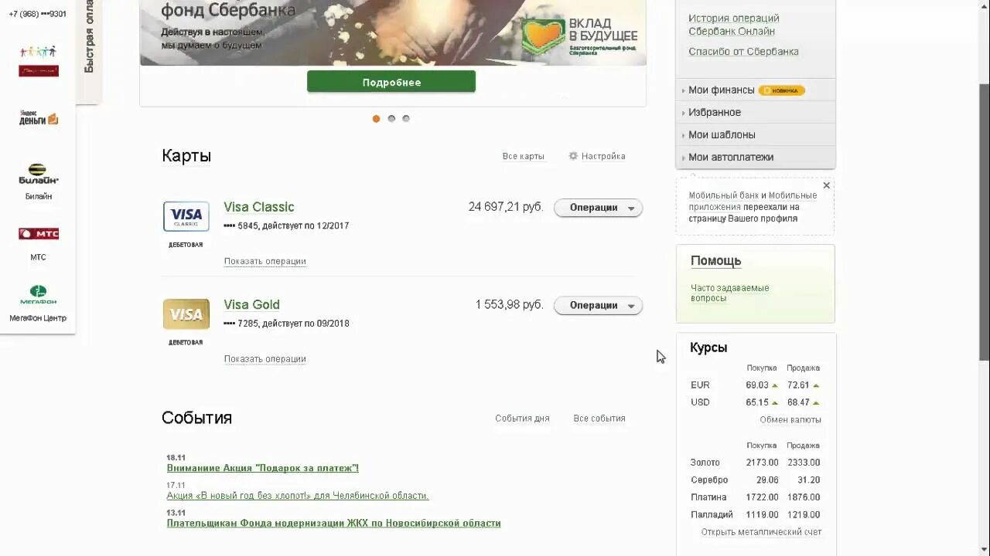
Task: Open the Все карты link
Action: tap(524, 156)
